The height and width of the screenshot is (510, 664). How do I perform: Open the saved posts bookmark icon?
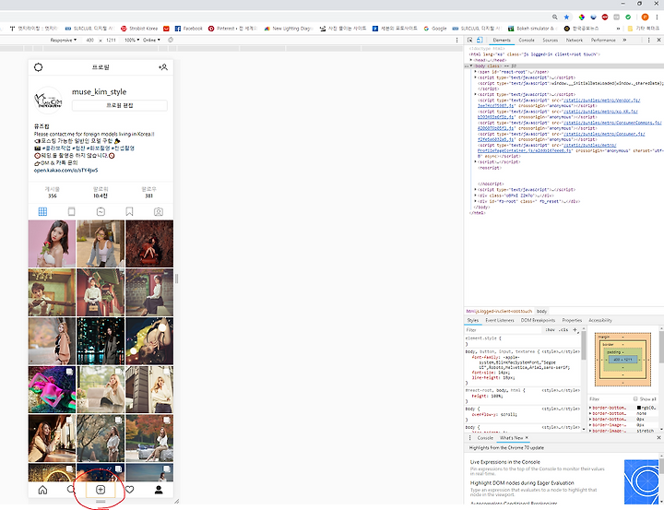pyautogui.click(x=130, y=212)
